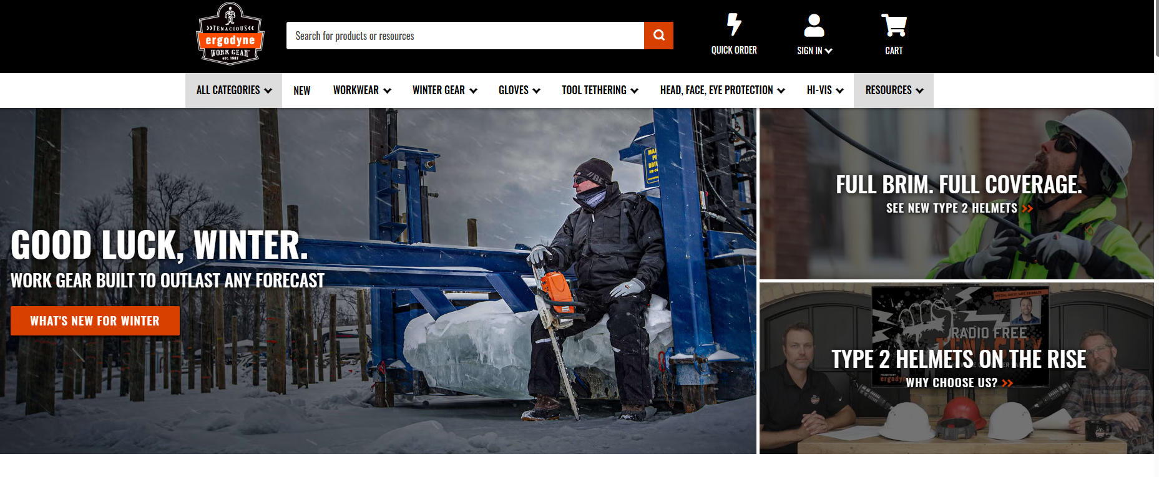Click What's New For Winter button
Screen dimensions: 1159x477
95,320
